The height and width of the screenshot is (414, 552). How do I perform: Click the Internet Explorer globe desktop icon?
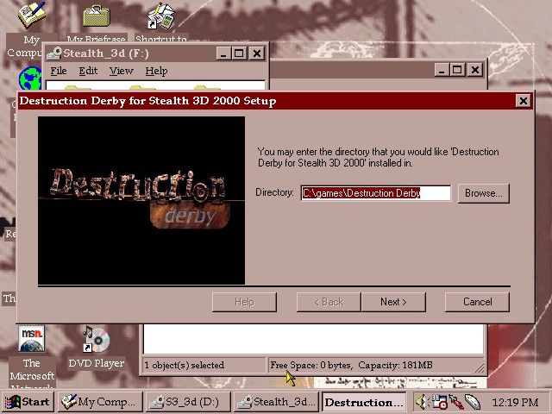tap(29, 79)
